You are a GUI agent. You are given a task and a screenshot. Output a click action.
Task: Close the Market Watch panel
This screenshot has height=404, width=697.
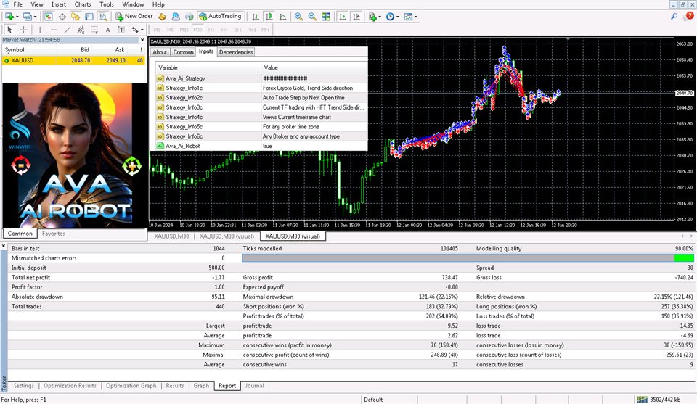tap(142, 40)
